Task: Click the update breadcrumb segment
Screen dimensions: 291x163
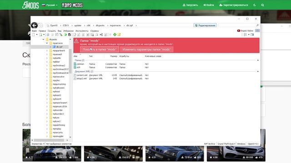Action: click(x=78, y=25)
